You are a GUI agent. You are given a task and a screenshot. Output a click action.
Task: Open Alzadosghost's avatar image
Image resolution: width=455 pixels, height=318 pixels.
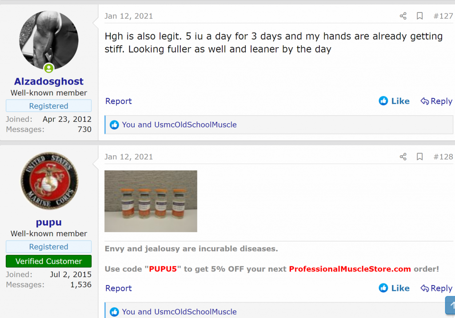click(x=49, y=40)
